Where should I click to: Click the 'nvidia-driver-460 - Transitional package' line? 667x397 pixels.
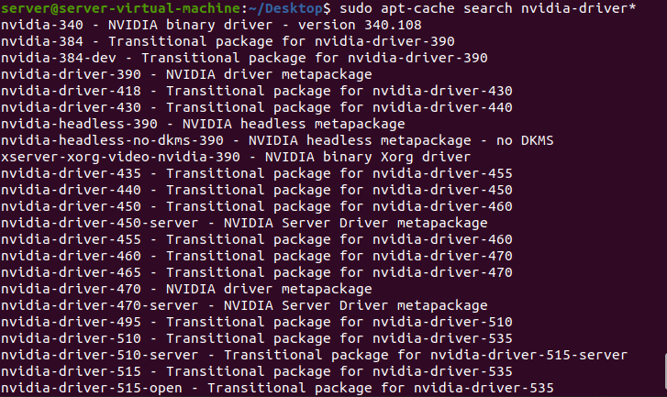point(257,256)
